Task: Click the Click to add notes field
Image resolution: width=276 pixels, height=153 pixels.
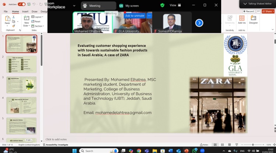Action: coord(56,139)
